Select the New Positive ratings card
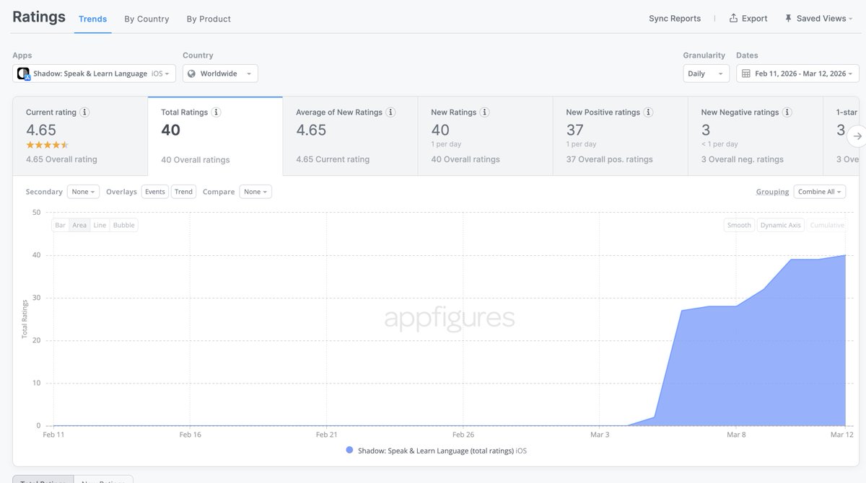 coord(621,136)
